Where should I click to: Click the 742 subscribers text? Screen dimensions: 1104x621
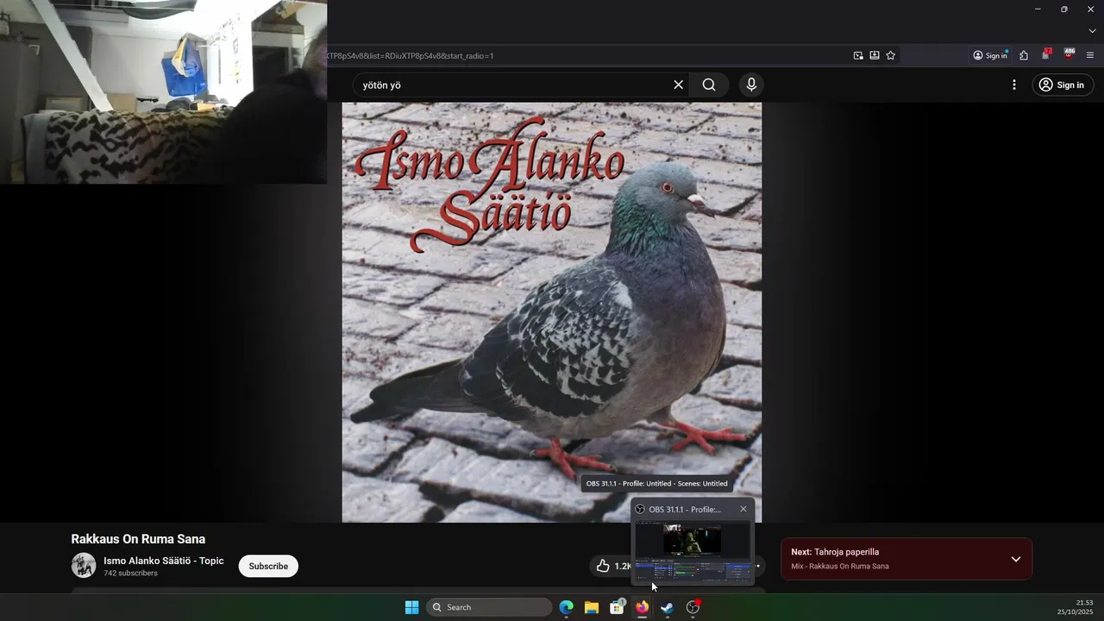tap(130, 574)
